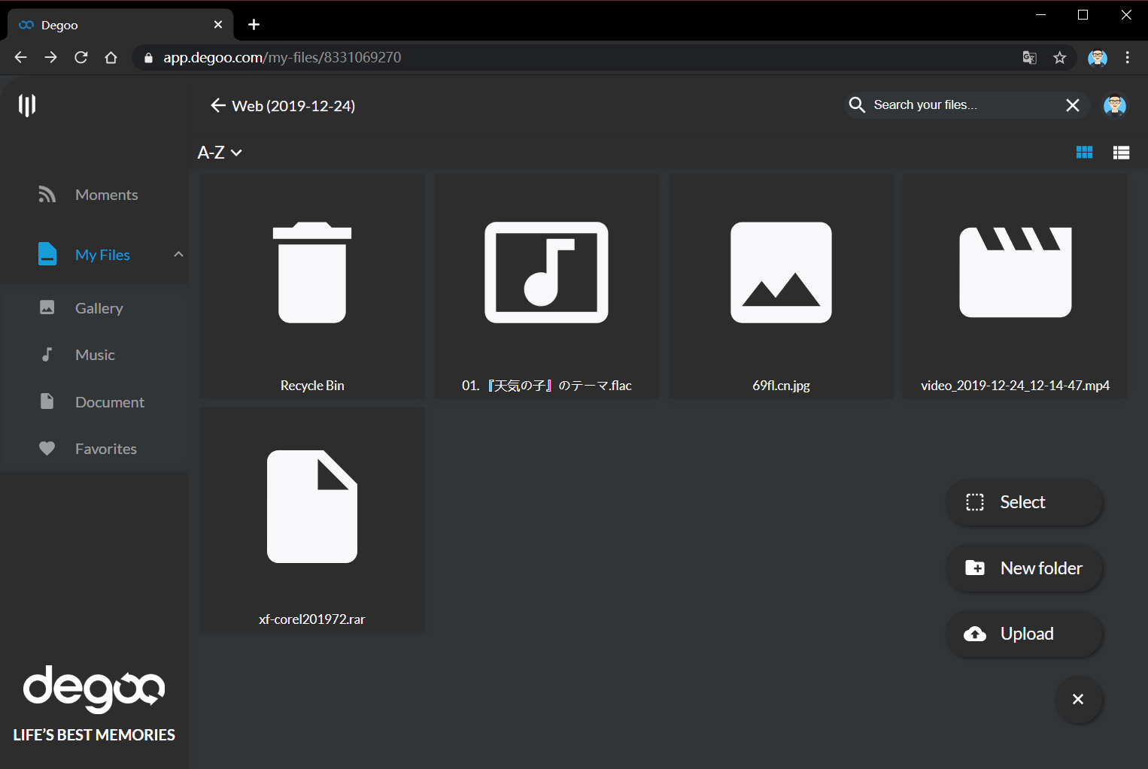Open the user profile avatar
The image size is (1148, 769).
(x=1115, y=105)
